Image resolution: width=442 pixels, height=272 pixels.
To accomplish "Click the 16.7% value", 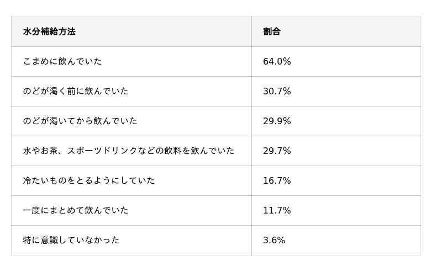I will pyautogui.click(x=277, y=180).
